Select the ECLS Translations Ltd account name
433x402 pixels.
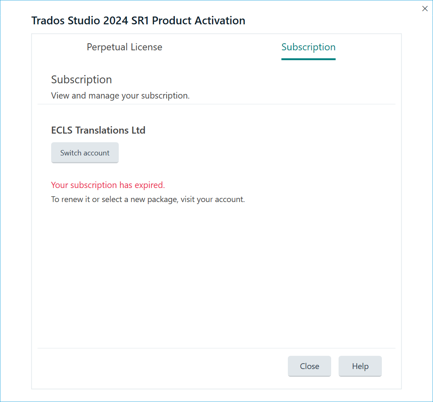click(x=98, y=130)
